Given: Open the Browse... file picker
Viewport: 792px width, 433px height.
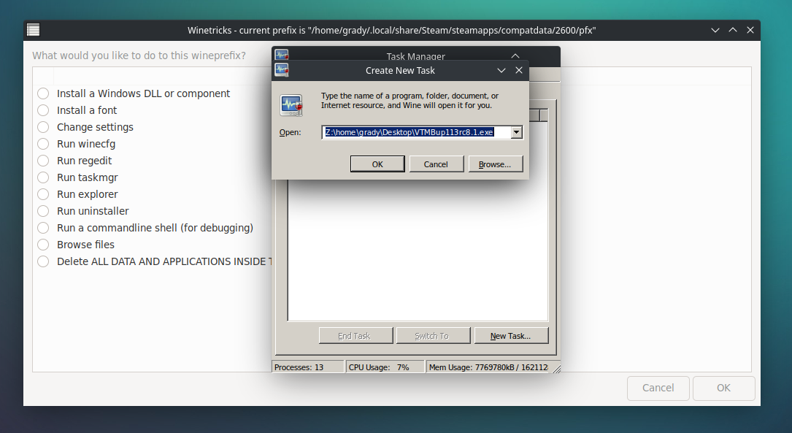Looking at the screenshot, I should pos(495,164).
